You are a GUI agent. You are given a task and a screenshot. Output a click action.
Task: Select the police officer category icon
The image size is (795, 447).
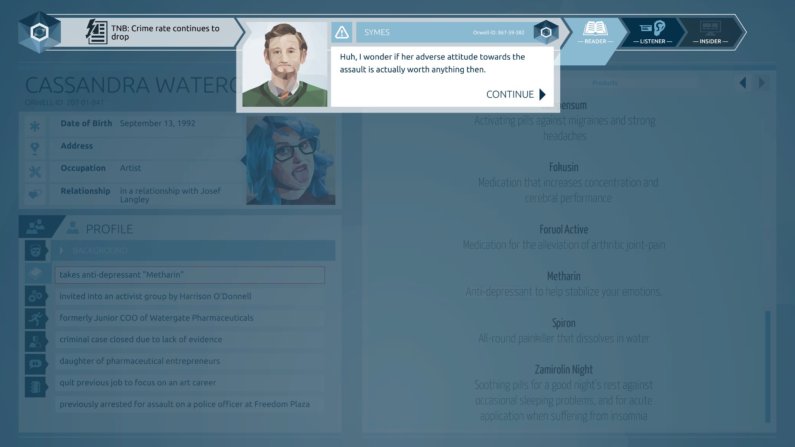pyautogui.click(x=35, y=341)
